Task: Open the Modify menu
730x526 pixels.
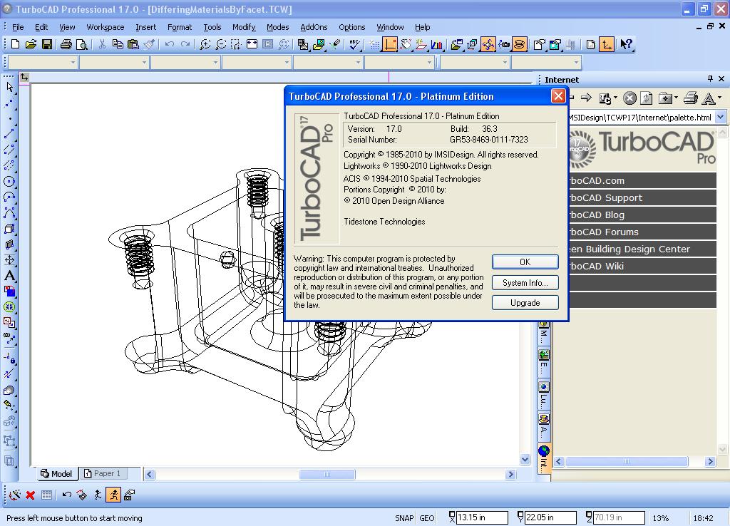Action: point(244,27)
